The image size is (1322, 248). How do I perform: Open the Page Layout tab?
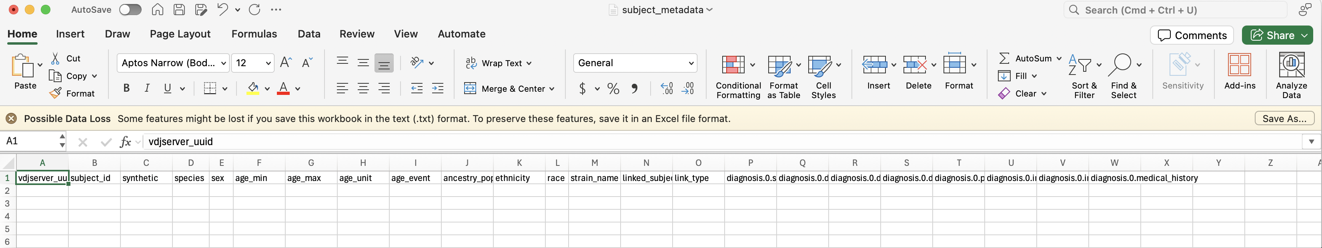pos(180,34)
